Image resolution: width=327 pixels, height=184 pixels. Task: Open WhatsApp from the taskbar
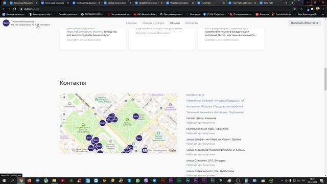137,180
